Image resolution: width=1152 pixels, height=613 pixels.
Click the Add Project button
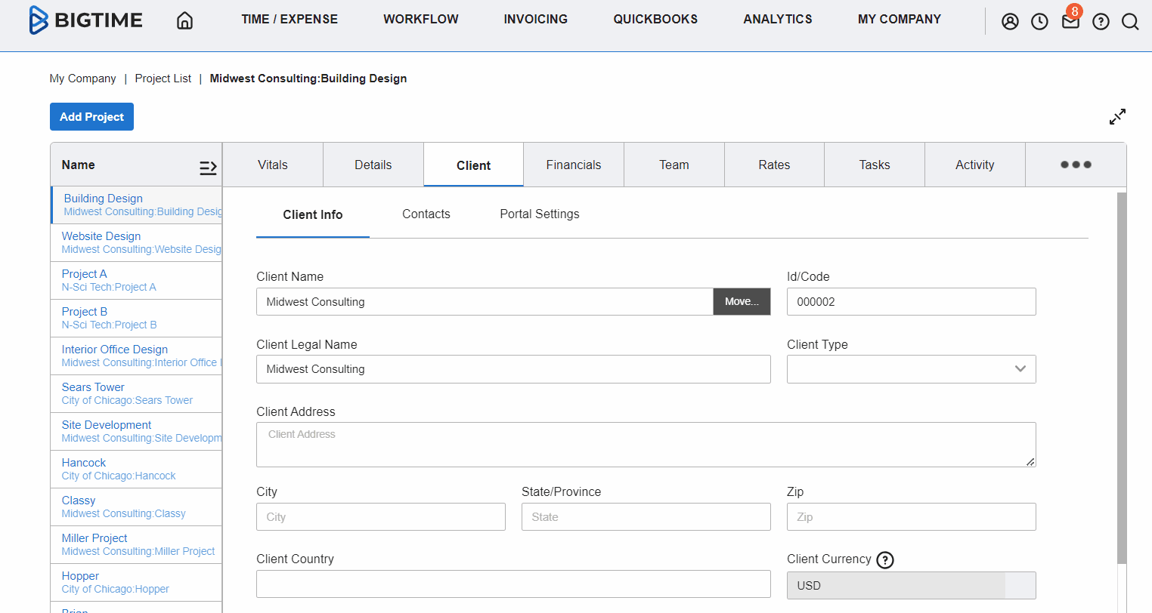(x=91, y=117)
